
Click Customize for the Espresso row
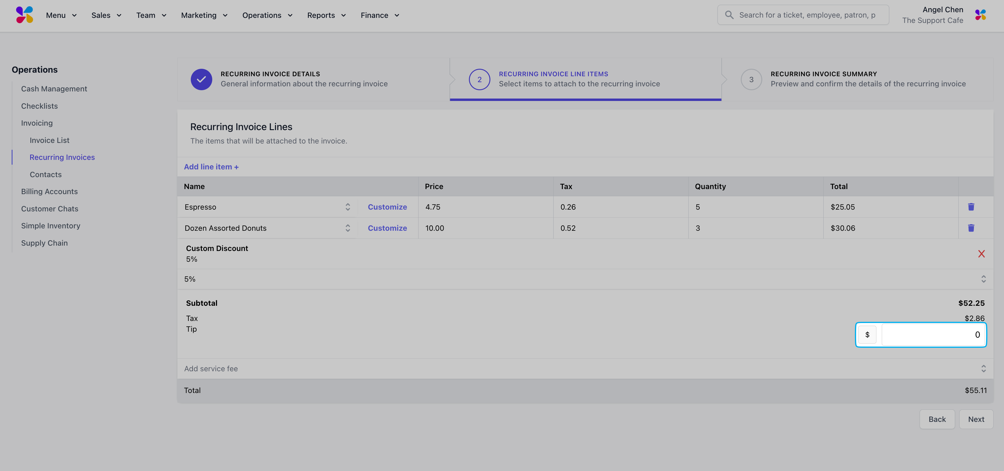(x=387, y=207)
